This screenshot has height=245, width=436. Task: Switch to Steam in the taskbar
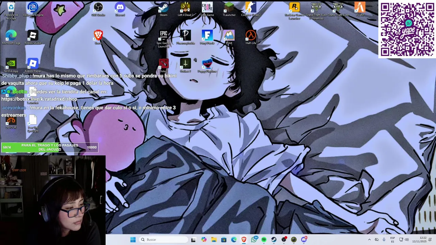(274, 240)
